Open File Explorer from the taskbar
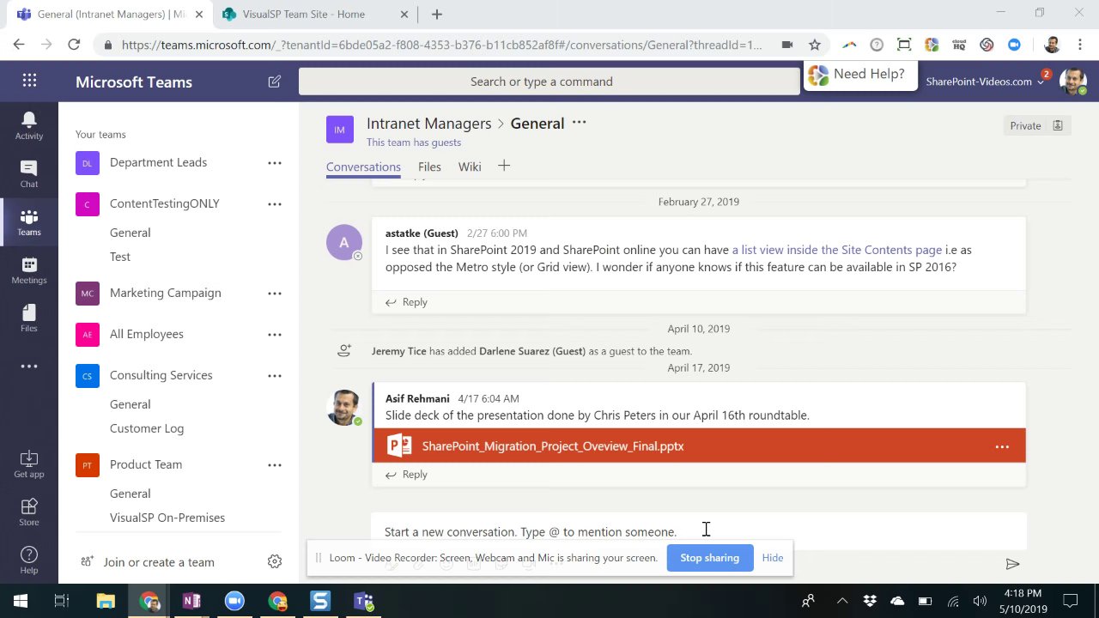 point(106,601)
